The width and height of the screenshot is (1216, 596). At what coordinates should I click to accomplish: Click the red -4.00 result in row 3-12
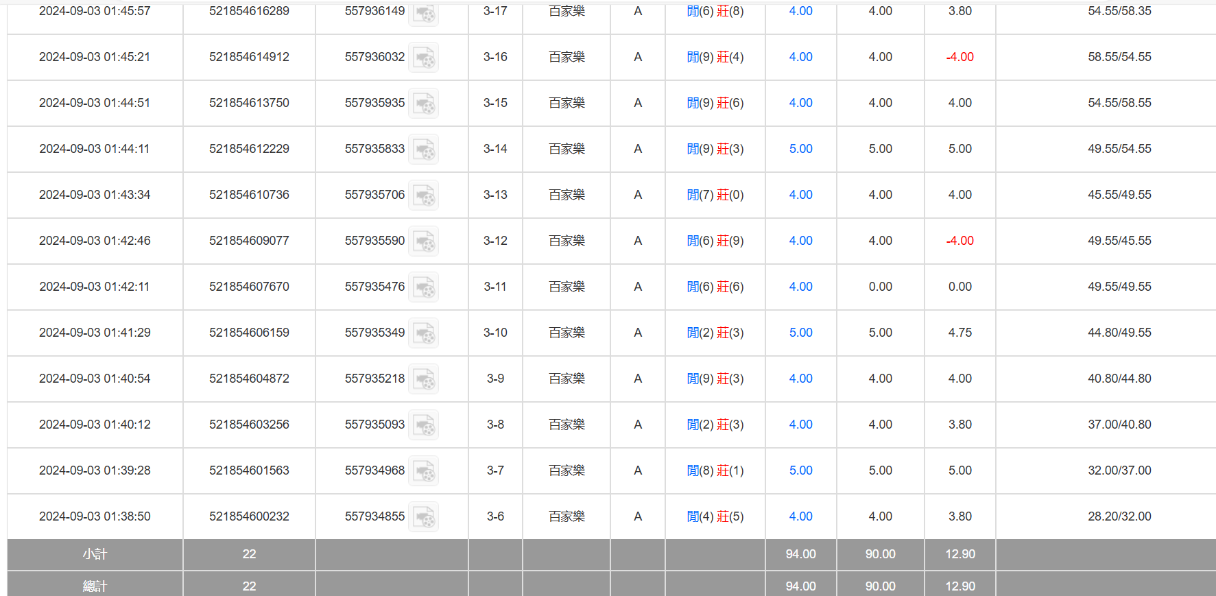(959, 241)
